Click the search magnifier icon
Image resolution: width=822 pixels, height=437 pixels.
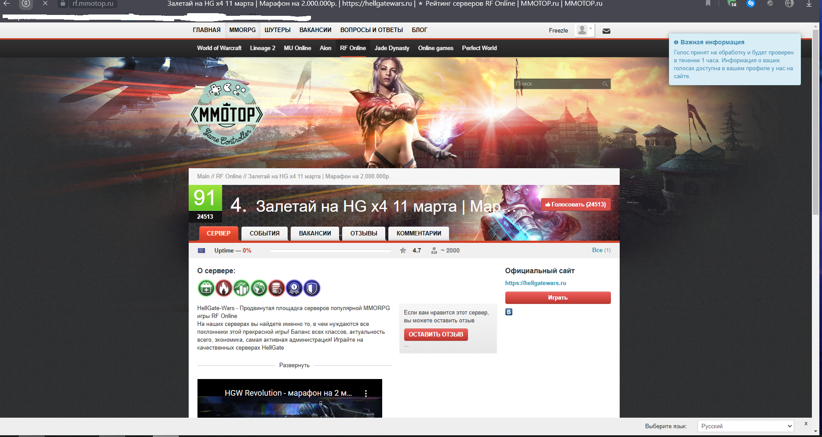[x=605, y=84]
